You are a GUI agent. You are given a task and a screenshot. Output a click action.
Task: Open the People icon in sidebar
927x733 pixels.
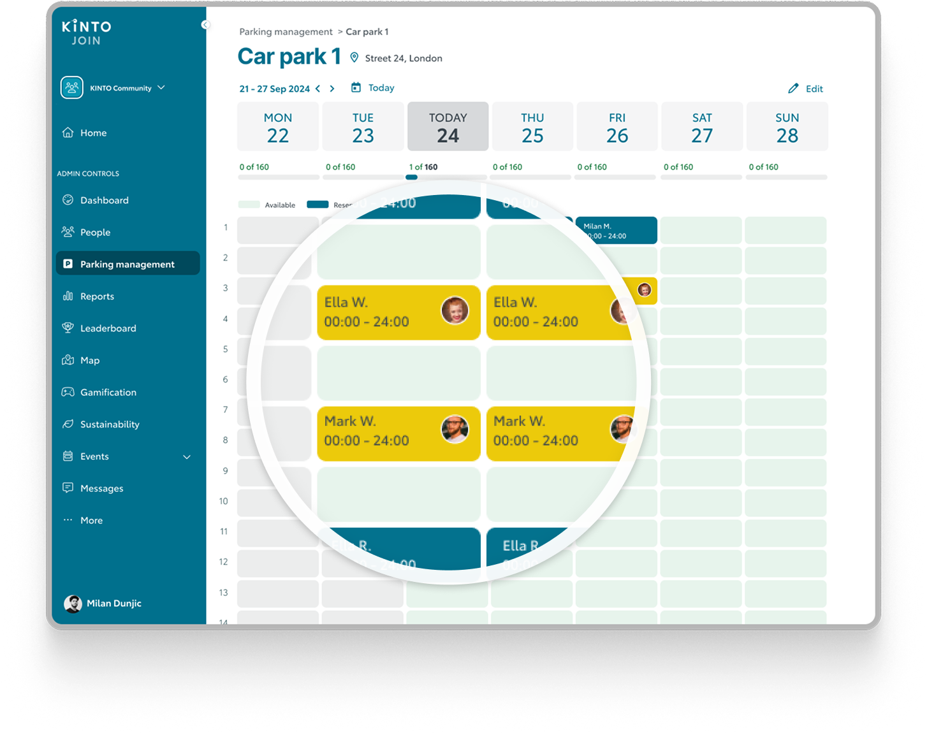coord(68,232)
